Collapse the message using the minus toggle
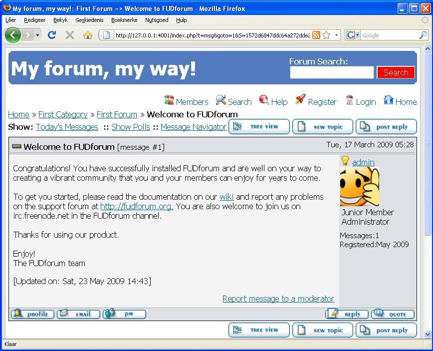The height and width of the screenshot is (351, 433). [16, 147]
